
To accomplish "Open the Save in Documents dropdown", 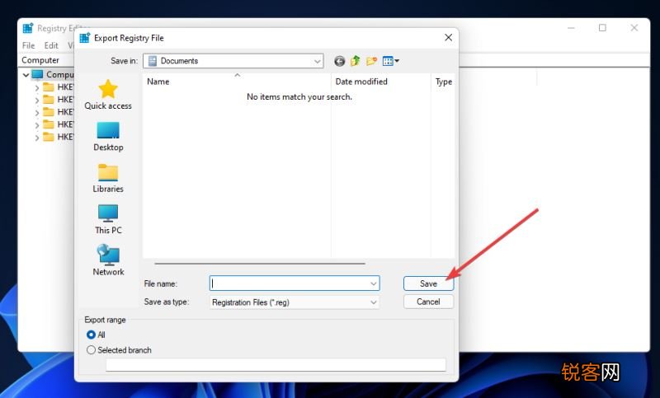I will [233, 61].
